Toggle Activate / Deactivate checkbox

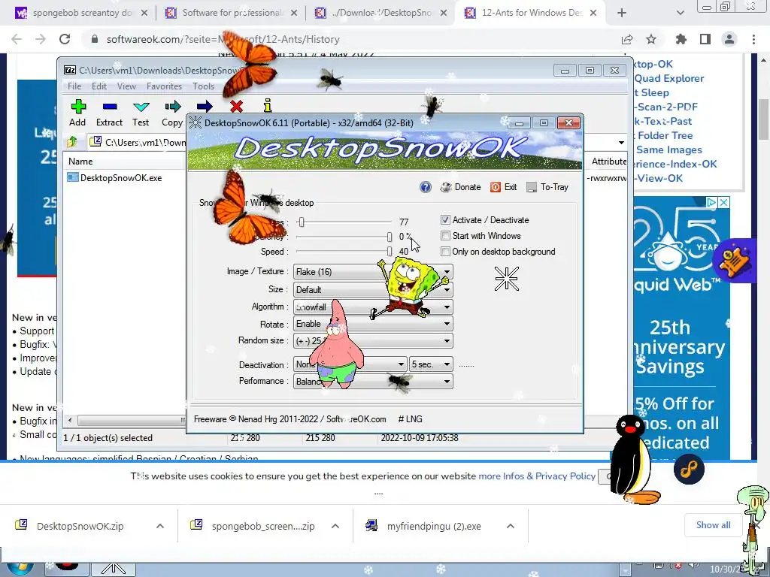445,220
